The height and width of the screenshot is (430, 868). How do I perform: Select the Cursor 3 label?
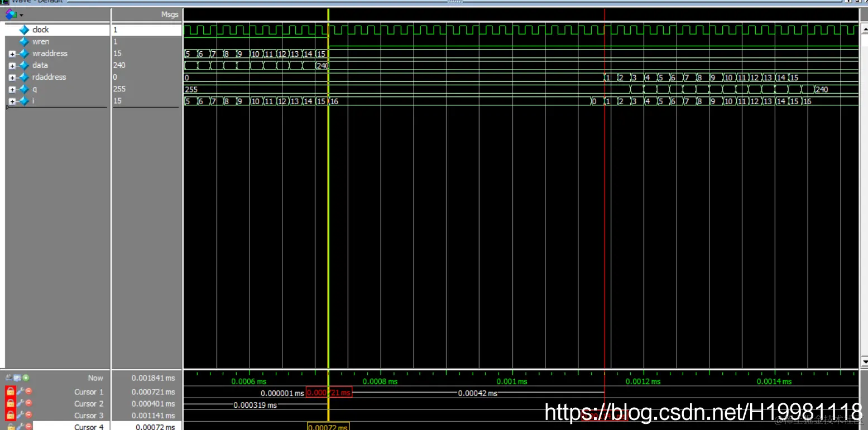(x=89, y=416)
